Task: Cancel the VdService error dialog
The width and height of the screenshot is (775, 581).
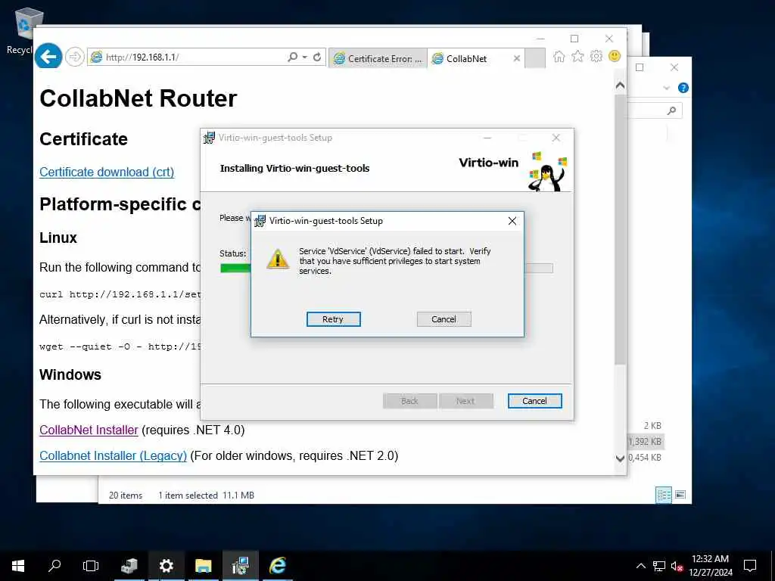Action: tap(444, 319)
